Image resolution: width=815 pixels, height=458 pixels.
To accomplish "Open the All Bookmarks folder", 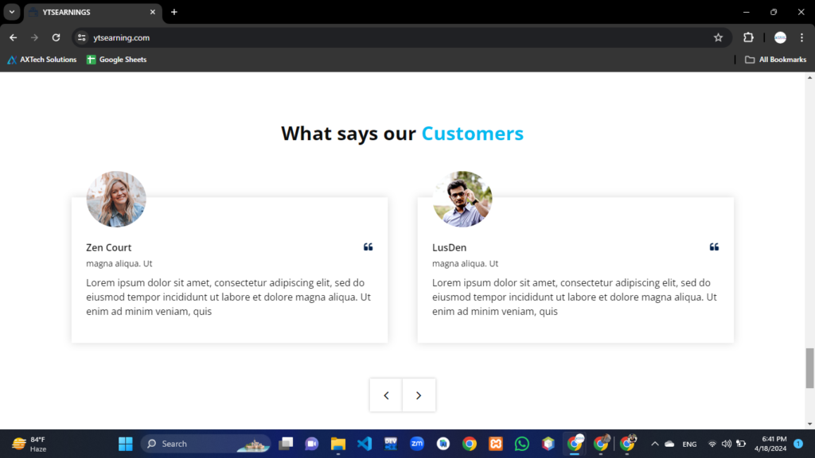I will [775, 60].
